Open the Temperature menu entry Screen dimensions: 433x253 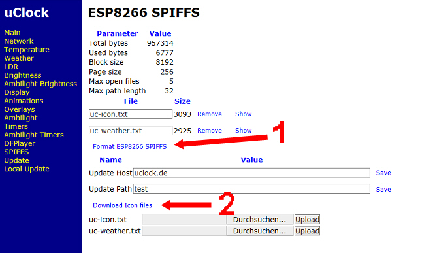tap(27, 50)
